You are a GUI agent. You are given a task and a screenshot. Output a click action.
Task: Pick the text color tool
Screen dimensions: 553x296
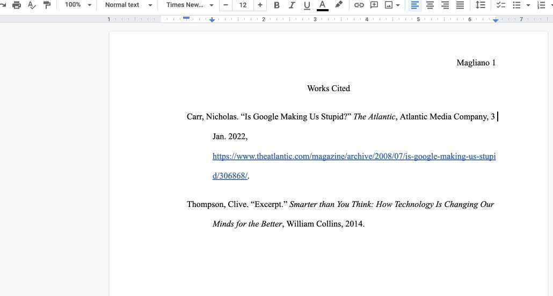322,5
